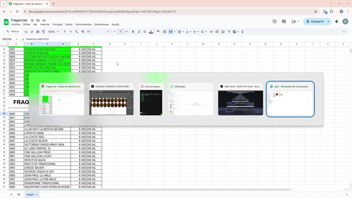
Task: Toggle italic formatting
Action: 139,32
